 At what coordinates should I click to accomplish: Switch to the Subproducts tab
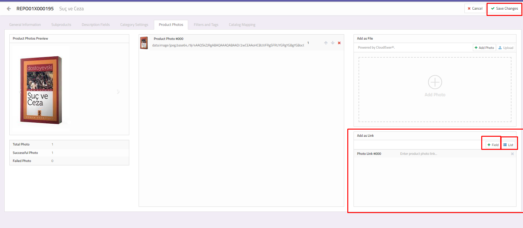point(61,25)
